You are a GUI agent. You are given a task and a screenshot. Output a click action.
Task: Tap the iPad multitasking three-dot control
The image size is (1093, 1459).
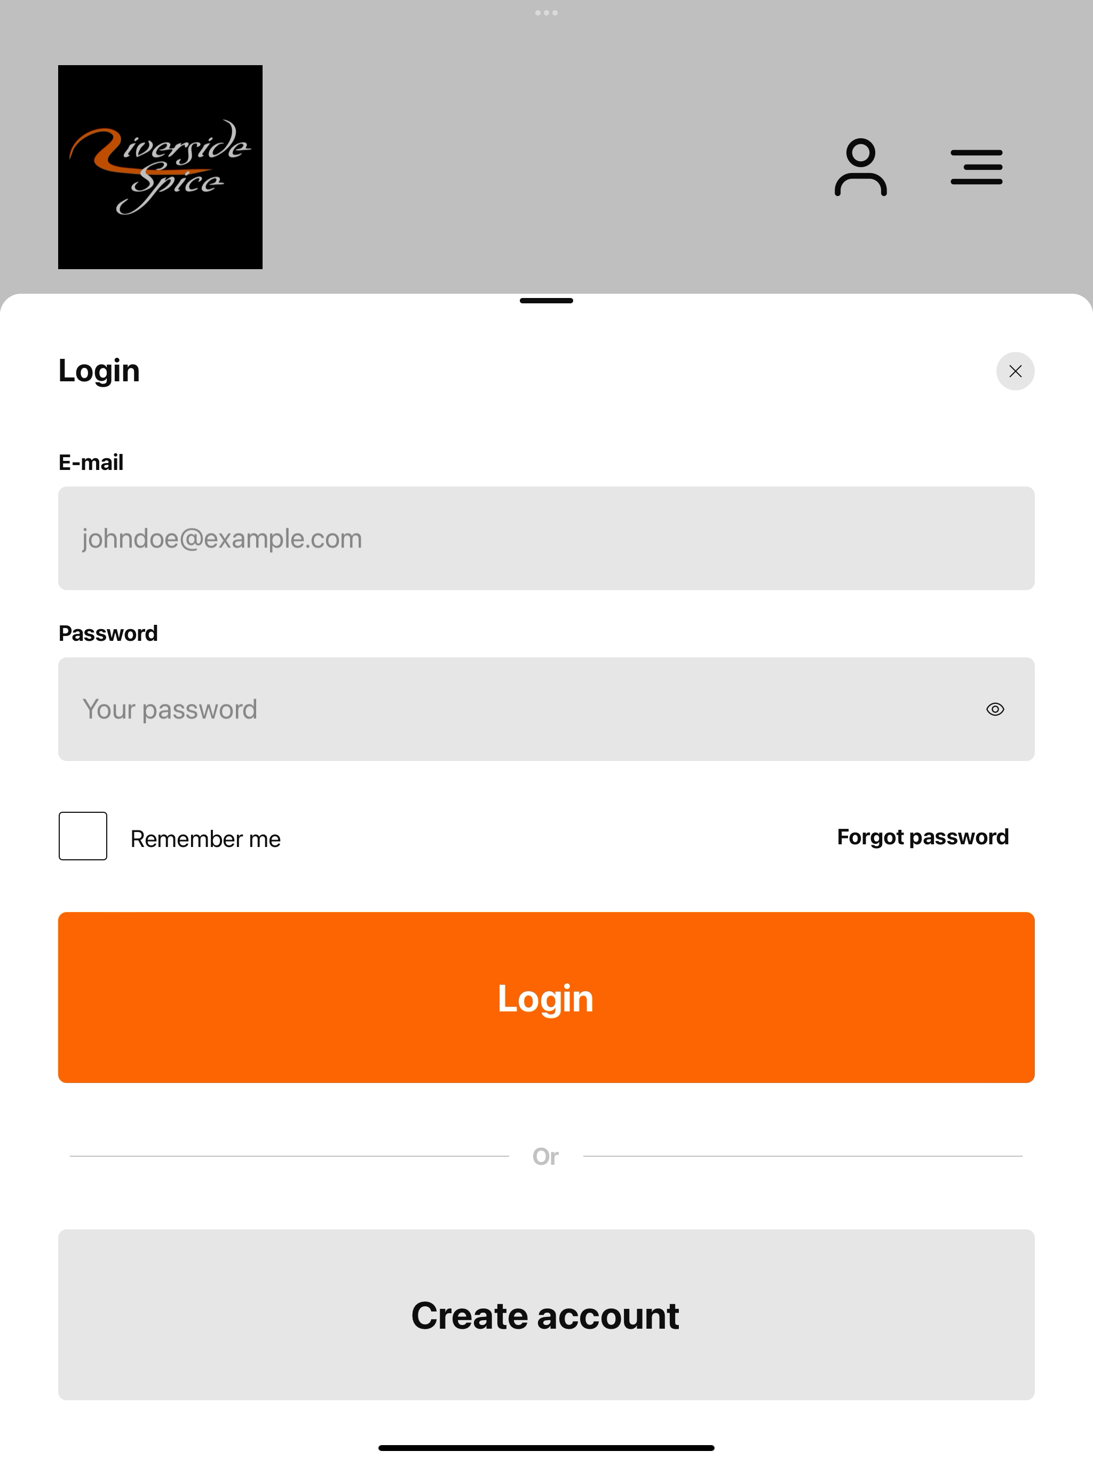(x=546, y=12)
